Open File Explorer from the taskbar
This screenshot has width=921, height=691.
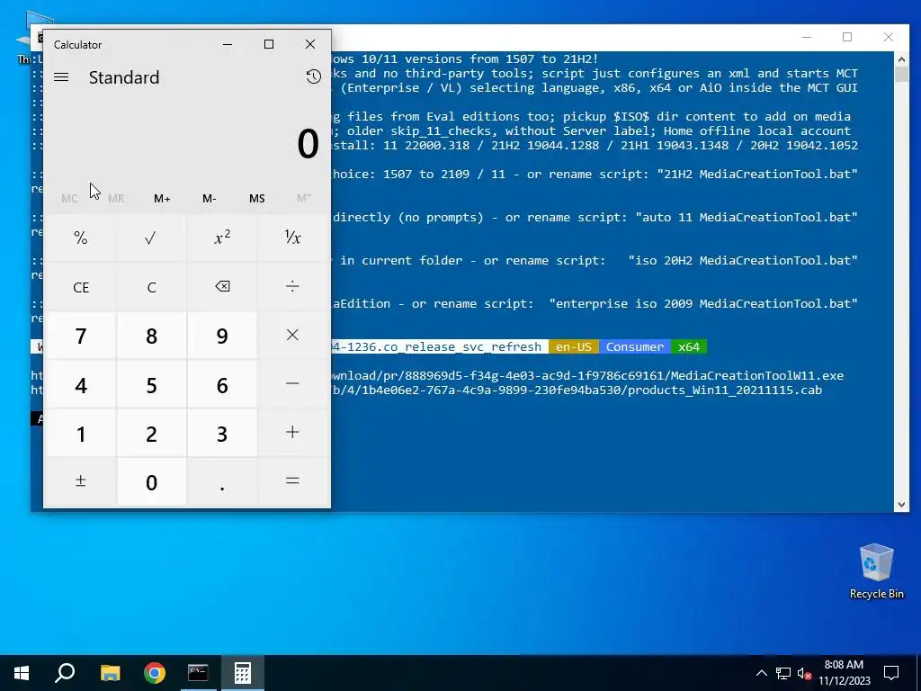click(110, 673)
